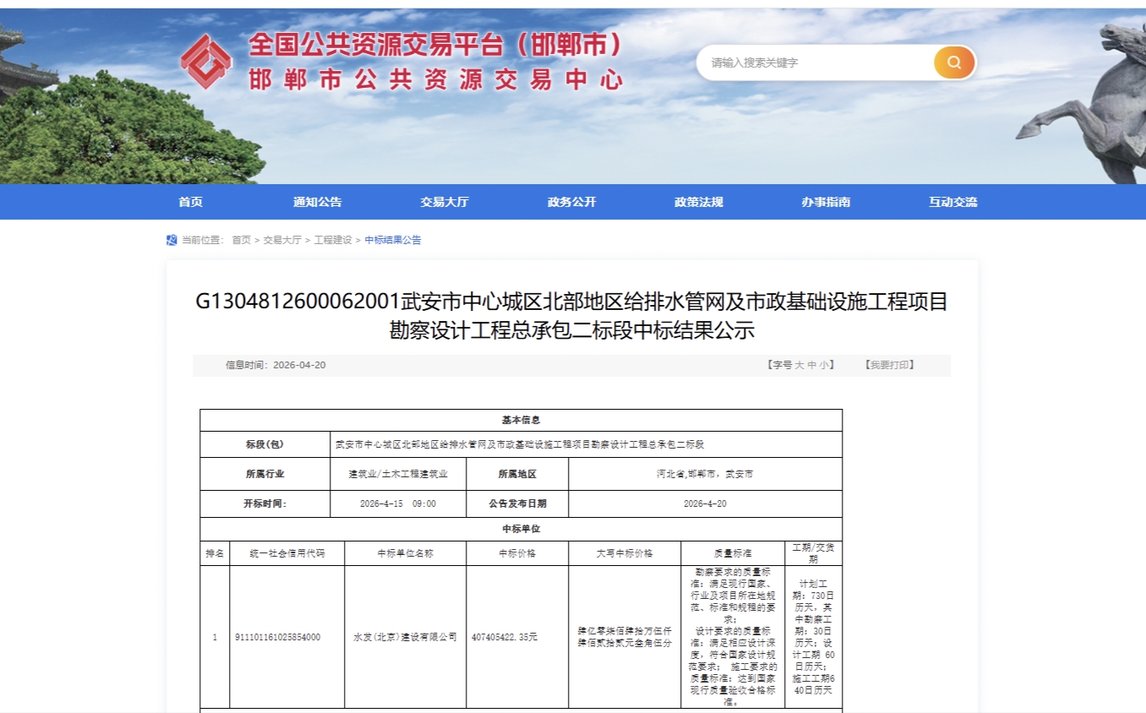Follow the 首页 breadcrumb link
1146x713 pixels.
click(x=242, y=240)
